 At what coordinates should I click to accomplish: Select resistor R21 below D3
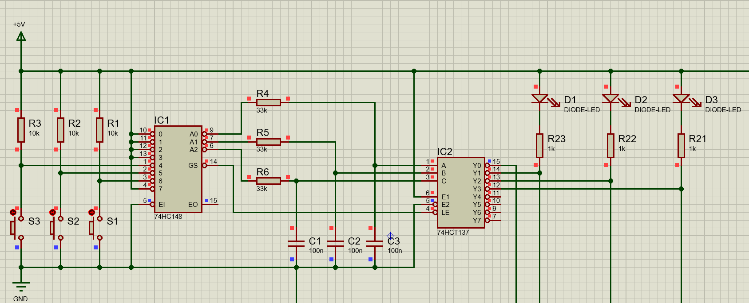[681, 145]
